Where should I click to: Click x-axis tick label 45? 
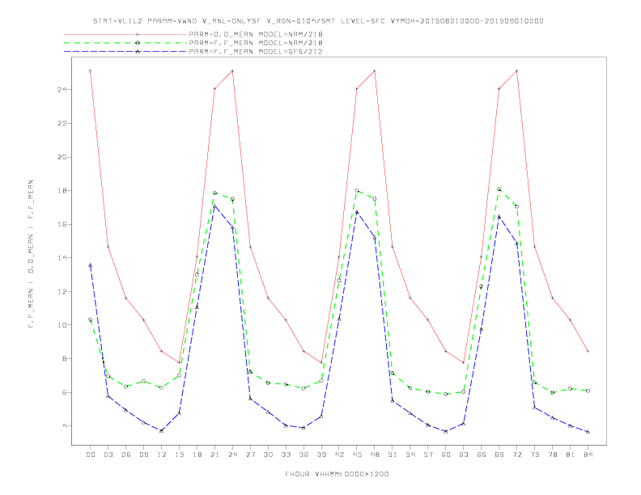point(357,455)
